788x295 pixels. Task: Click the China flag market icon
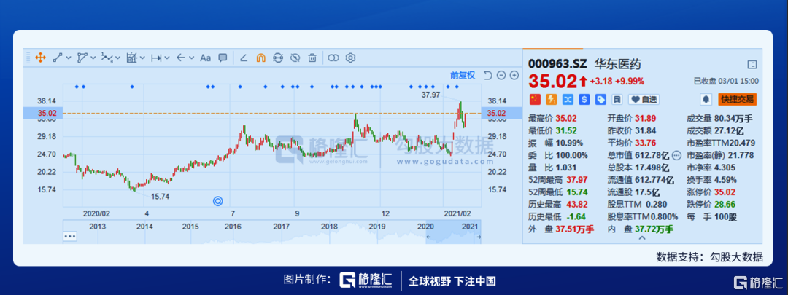(536, 99)
